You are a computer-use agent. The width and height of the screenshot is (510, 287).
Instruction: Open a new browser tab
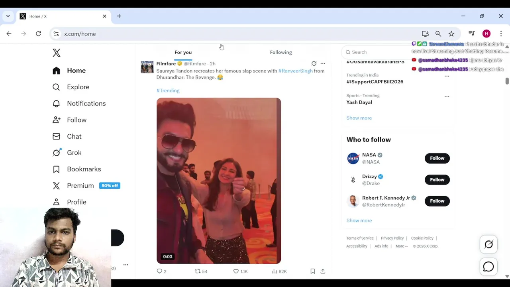tap(119, 16)
